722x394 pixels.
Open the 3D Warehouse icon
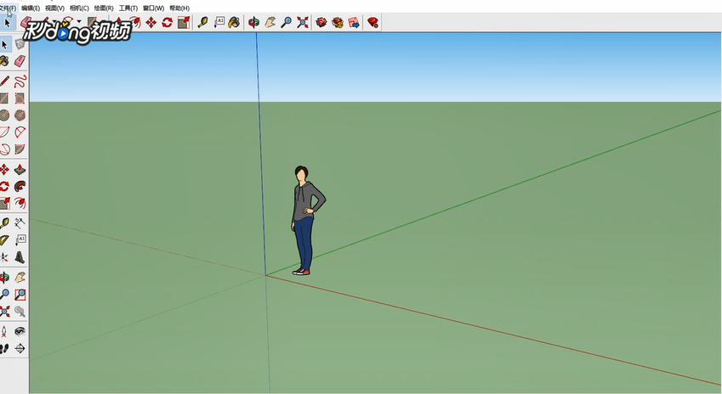tap(321, 23)
